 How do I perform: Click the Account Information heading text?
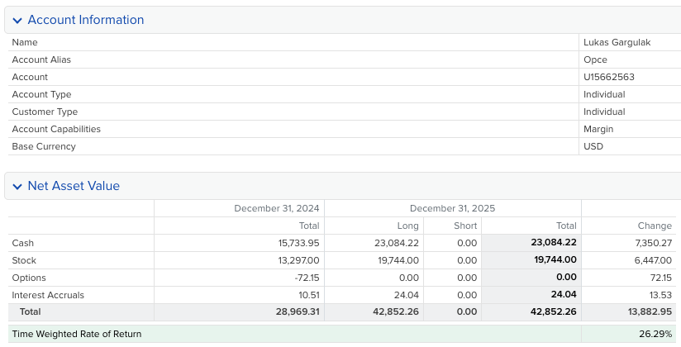[85, 20]
